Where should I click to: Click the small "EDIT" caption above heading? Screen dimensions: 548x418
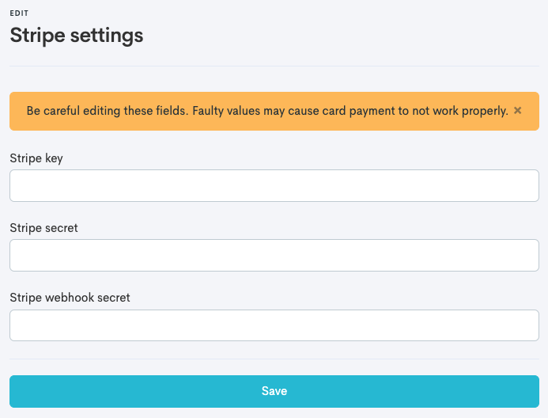pos(17,13)
